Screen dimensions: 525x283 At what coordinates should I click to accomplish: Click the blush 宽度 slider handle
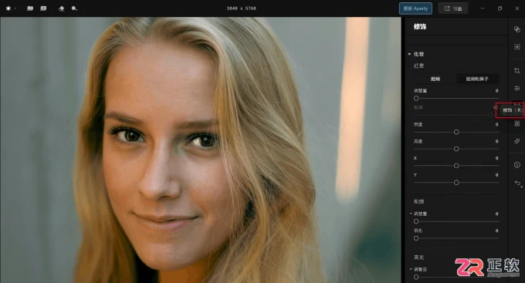tap(456, 132)
